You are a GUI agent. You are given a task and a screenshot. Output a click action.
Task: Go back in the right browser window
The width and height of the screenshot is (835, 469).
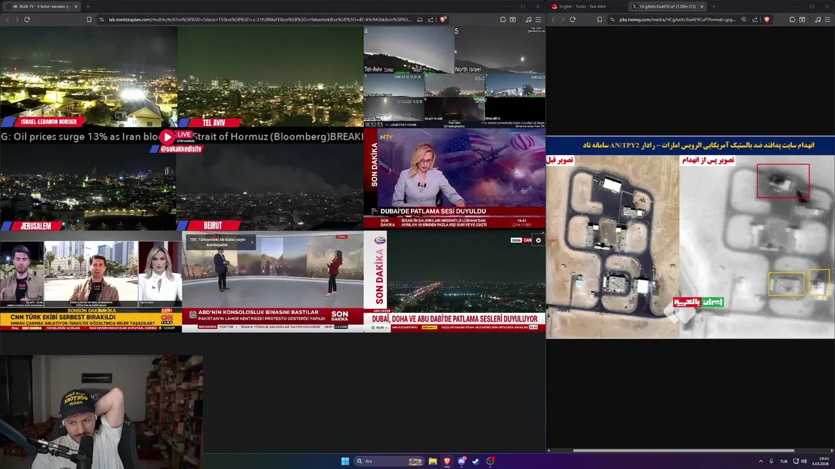553,20
